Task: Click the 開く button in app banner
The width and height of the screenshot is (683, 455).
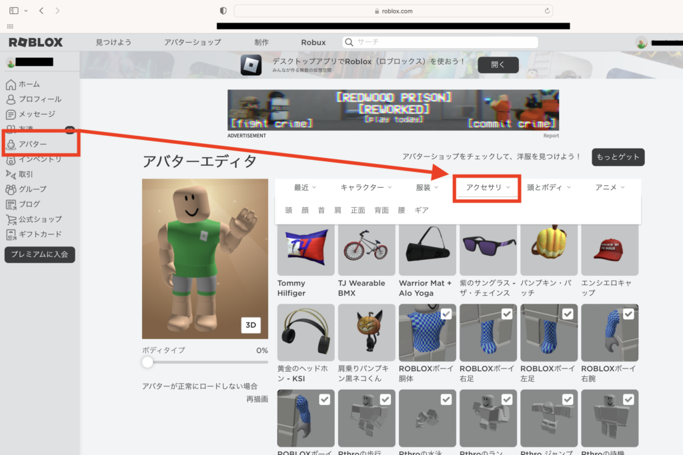Action: 498,65
